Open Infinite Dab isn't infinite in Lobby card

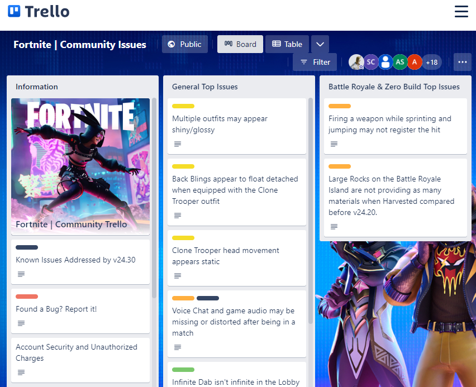click(x=237, y=375)
